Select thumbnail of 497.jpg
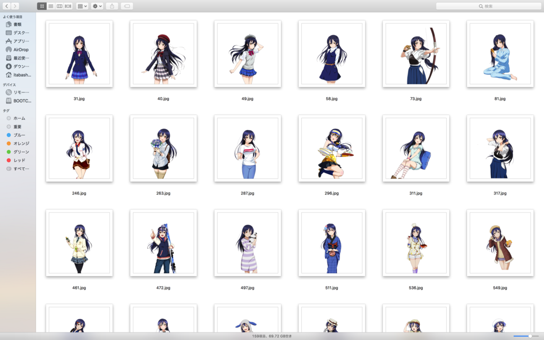Viewport: 544px width, 340px height. (248, 243)
